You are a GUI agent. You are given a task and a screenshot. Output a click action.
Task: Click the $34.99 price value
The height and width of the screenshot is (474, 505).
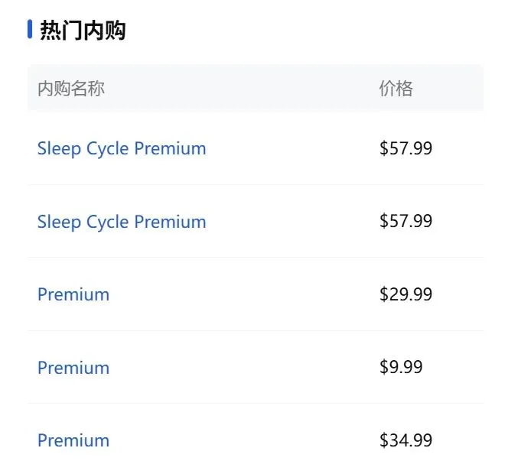pos(406,440)
